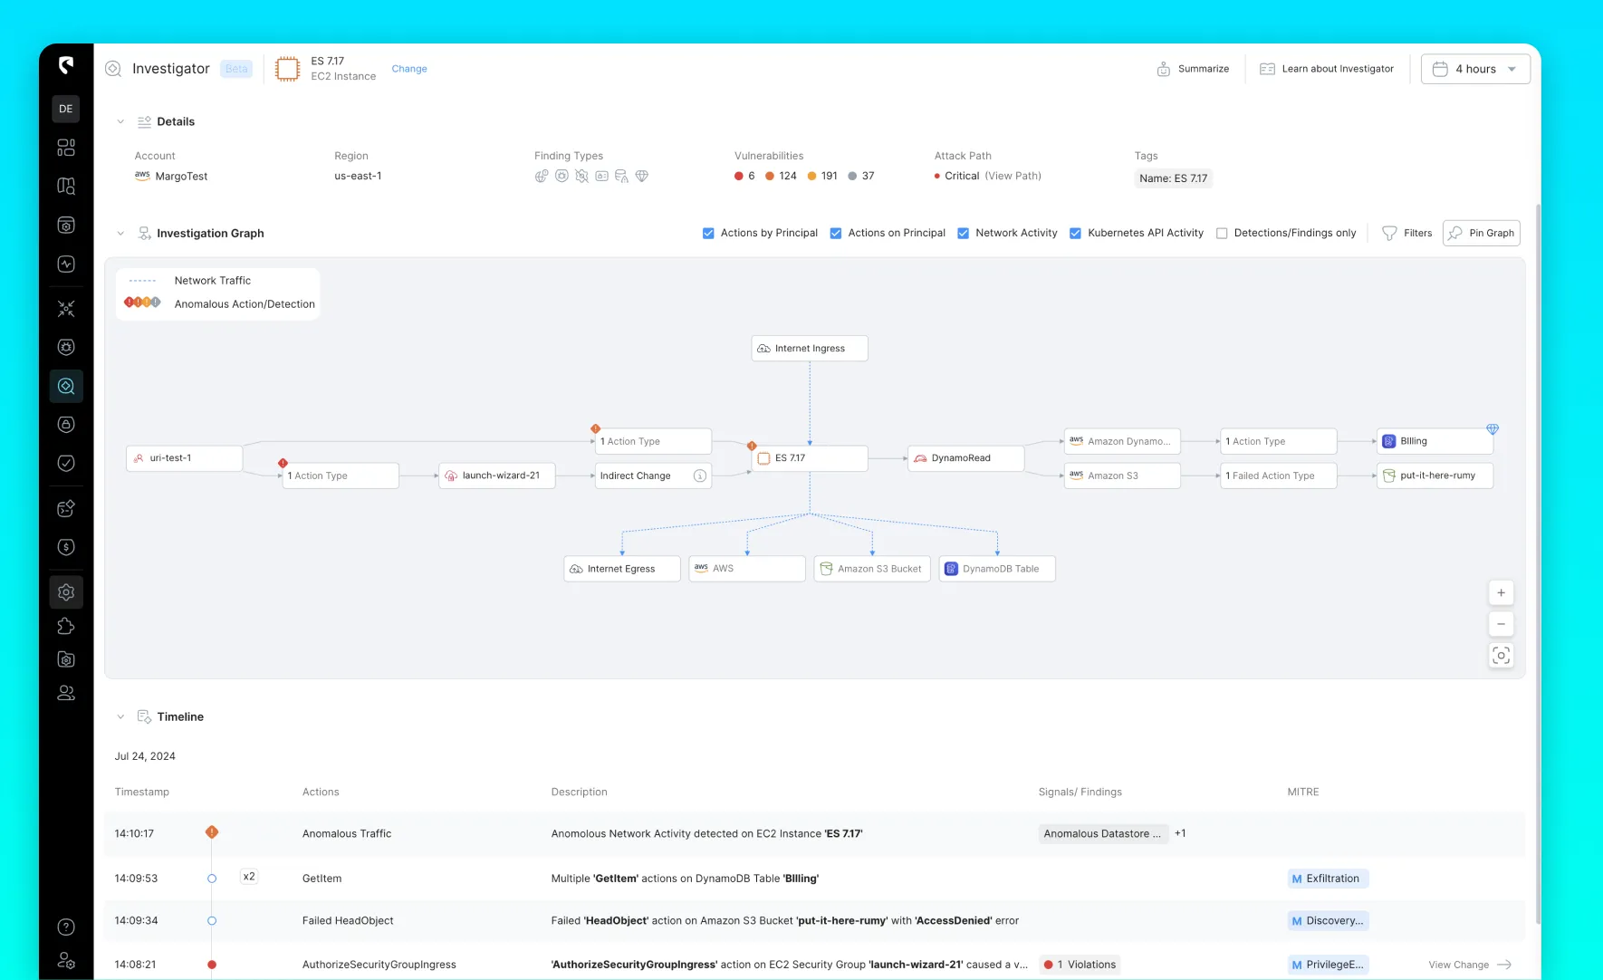Screen dimensions: 1603x980
Task: Click the product logo at top of sidebar
Action: click(x=66, y=65)
